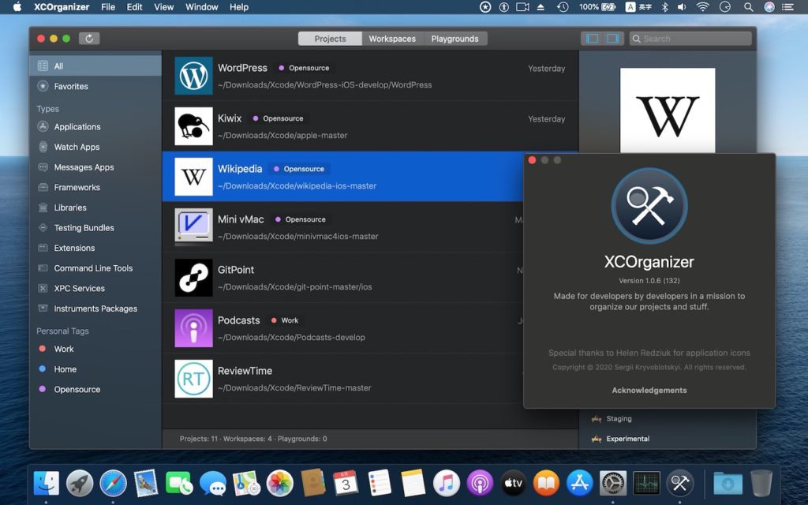
Task: Select Favorites in the sidebar
Action: point(71,87)
